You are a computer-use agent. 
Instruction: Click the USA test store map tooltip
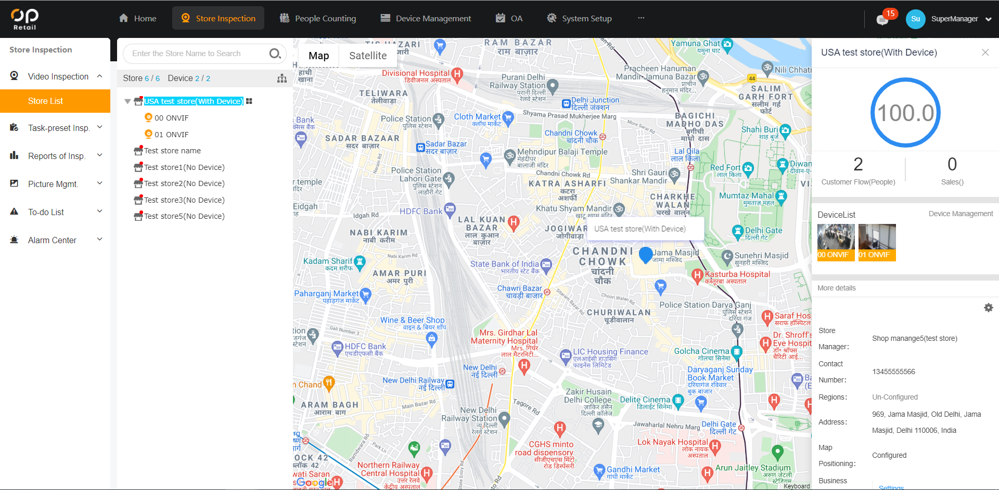[x=645, y=229]
